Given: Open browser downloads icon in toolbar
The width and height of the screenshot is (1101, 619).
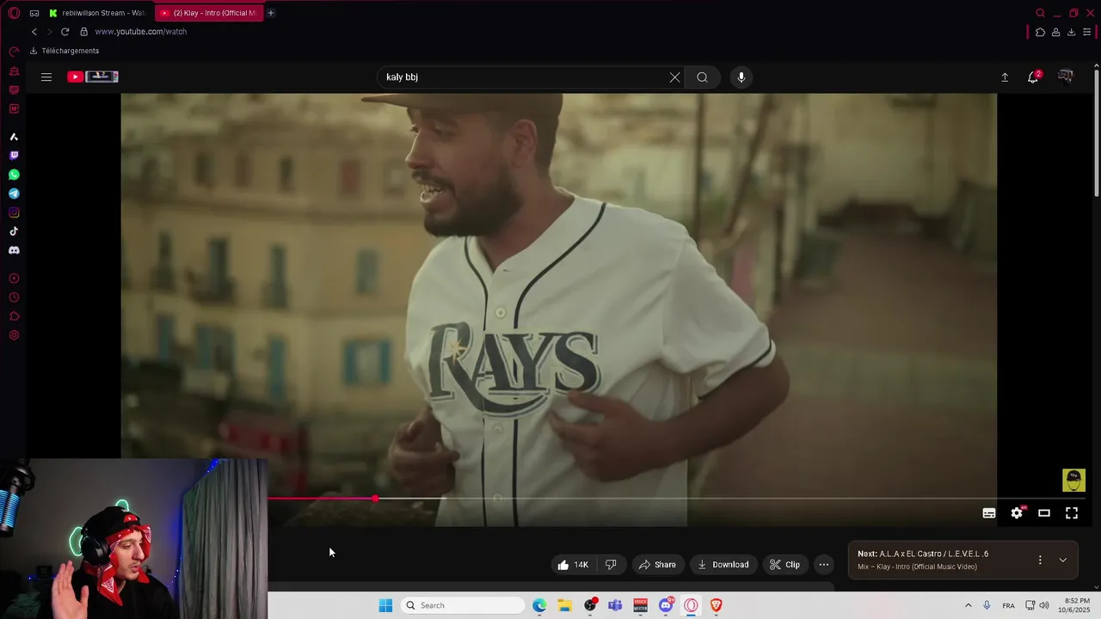Looking at the screenshot, I should coord(1071,33).
